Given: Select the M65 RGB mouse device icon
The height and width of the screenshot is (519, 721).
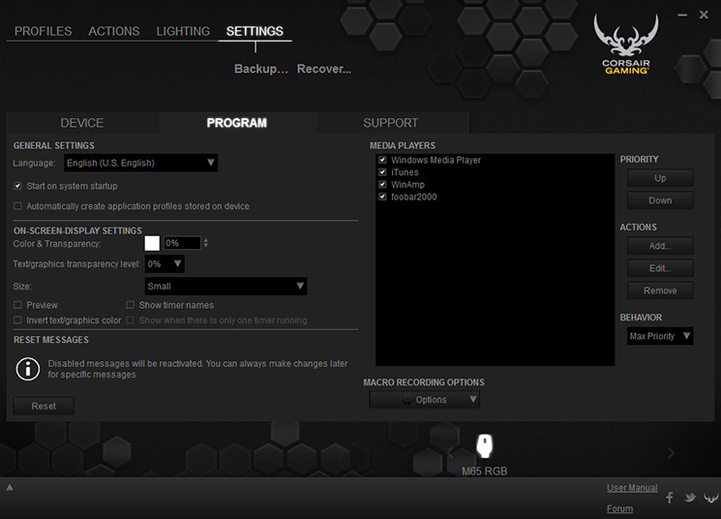Looking at the screenshot, I should (x=484, y=445).
